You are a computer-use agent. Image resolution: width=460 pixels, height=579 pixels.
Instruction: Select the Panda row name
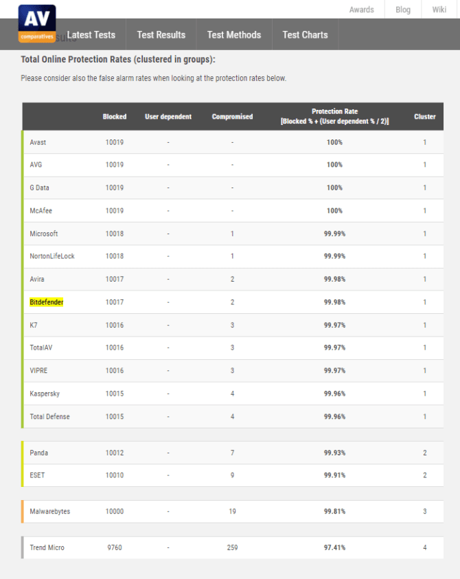(x=38, y=453)
